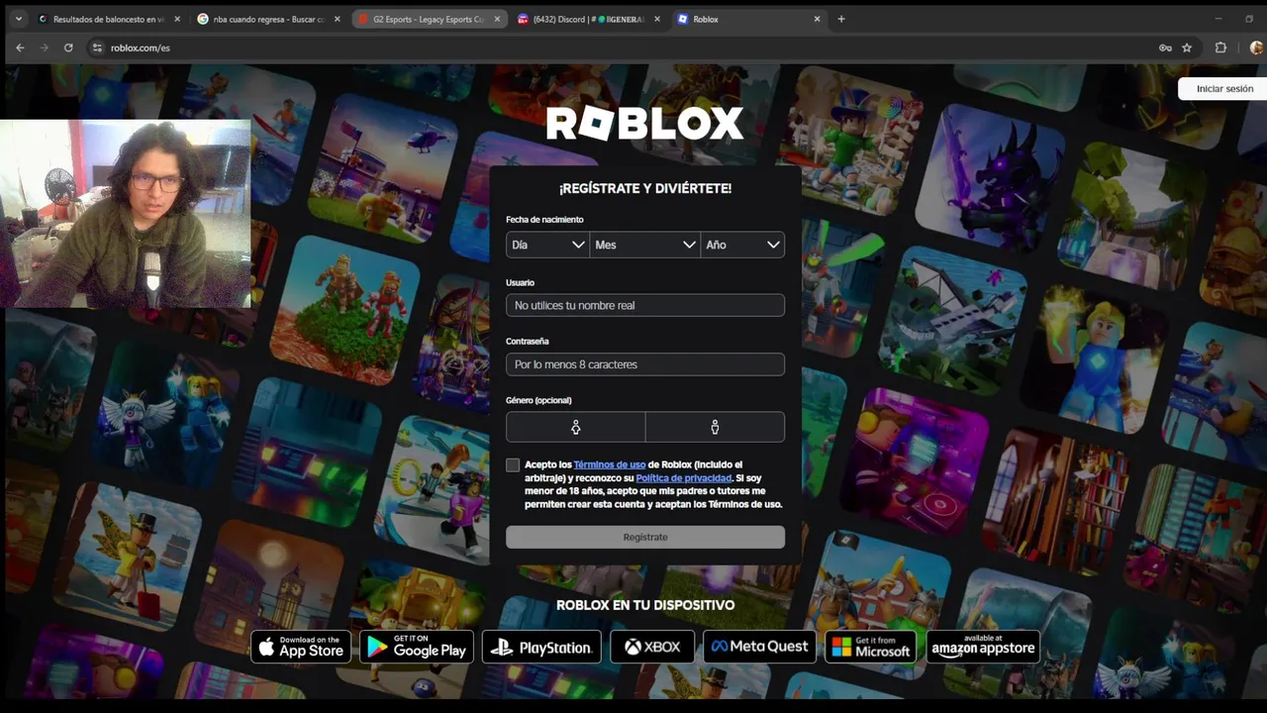Image resolution: width=1267 pixels, height=713 pixels.
Task: Select the male gender icon button
Action: click(715, 427)
